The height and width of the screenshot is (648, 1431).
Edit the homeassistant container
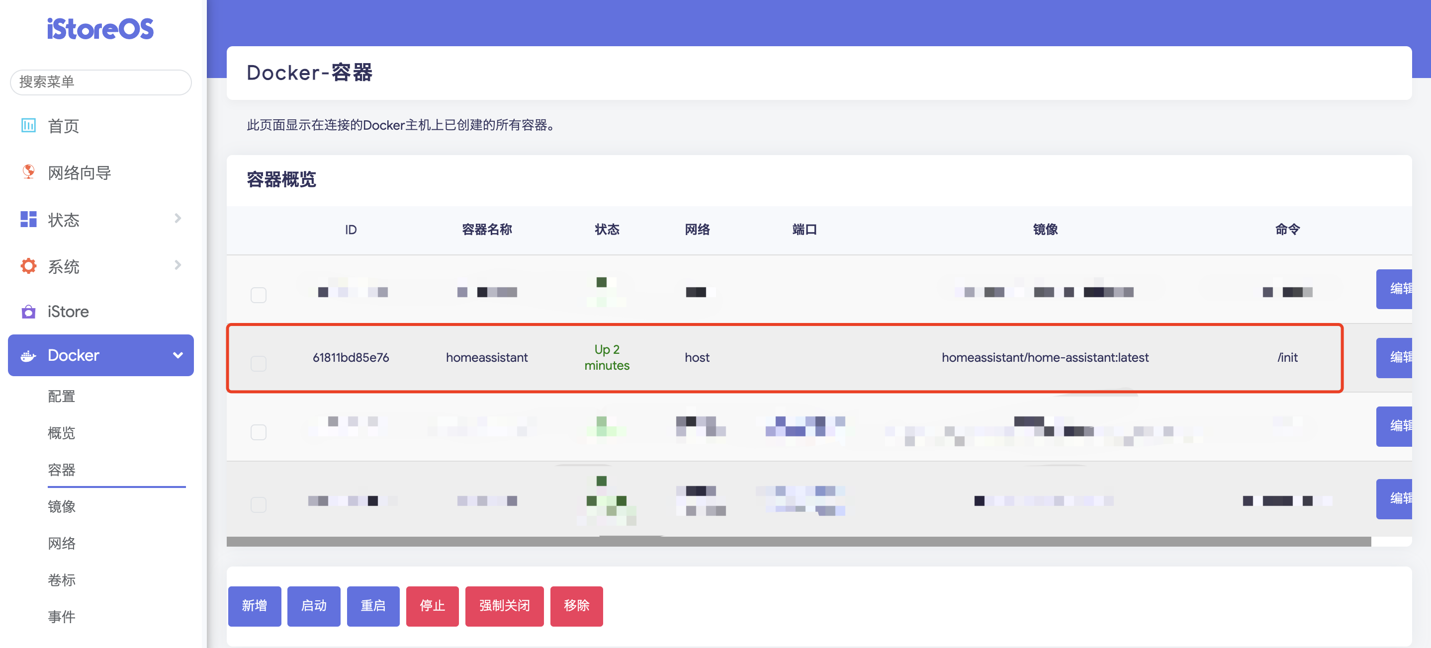pos(1394,358)
